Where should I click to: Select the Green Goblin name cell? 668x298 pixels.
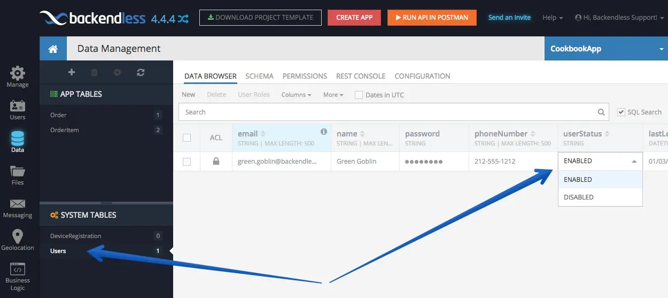tap(365, 161)
